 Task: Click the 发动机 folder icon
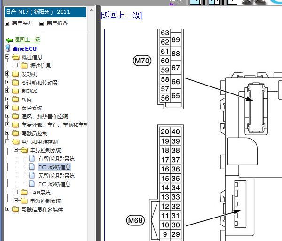coord(16,74)
